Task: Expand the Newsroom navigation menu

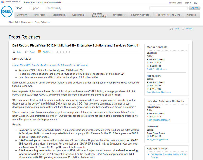Action: 40,15
